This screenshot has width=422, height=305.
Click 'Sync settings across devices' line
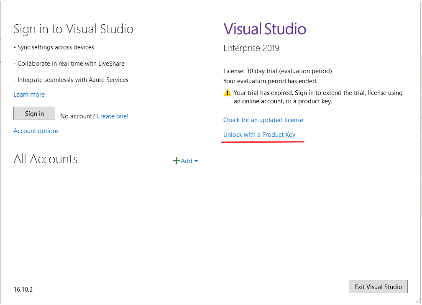[54, 47]
